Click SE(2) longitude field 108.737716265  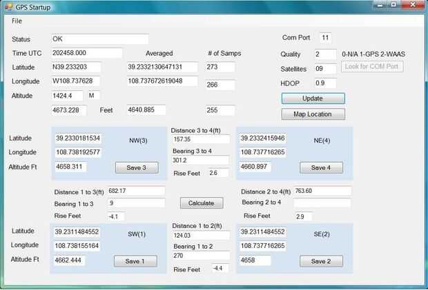[263, 246]
